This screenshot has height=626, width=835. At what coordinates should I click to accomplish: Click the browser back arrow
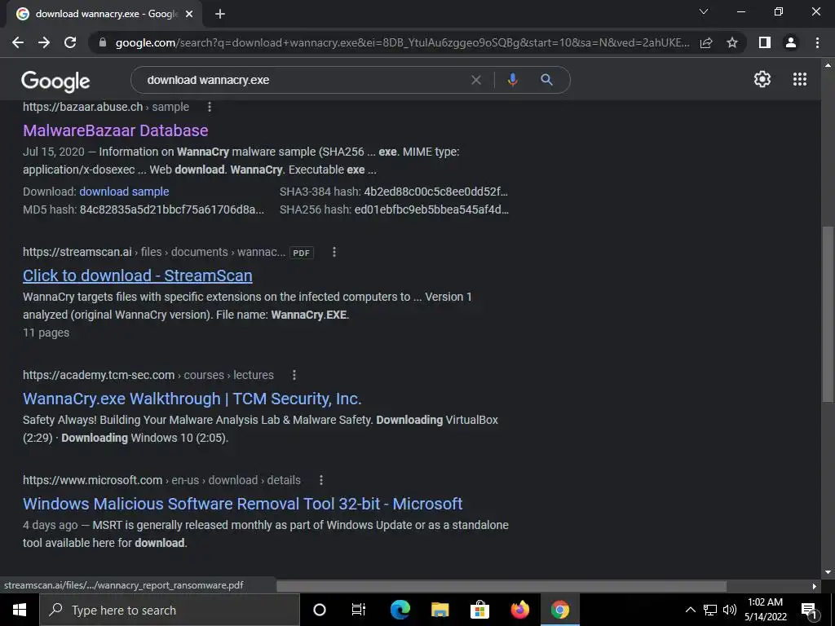pos(18,42)
